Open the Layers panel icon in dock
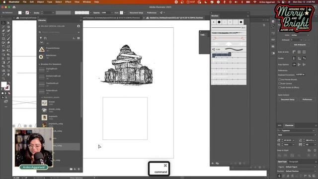This screenshot has height=179, width=318. (273, 21)
